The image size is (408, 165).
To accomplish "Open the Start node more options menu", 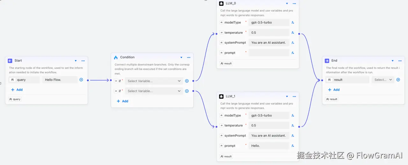I will coord(83,61).
